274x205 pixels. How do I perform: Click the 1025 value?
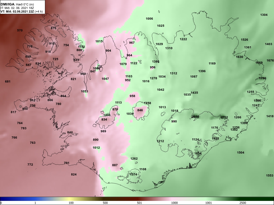161,26
